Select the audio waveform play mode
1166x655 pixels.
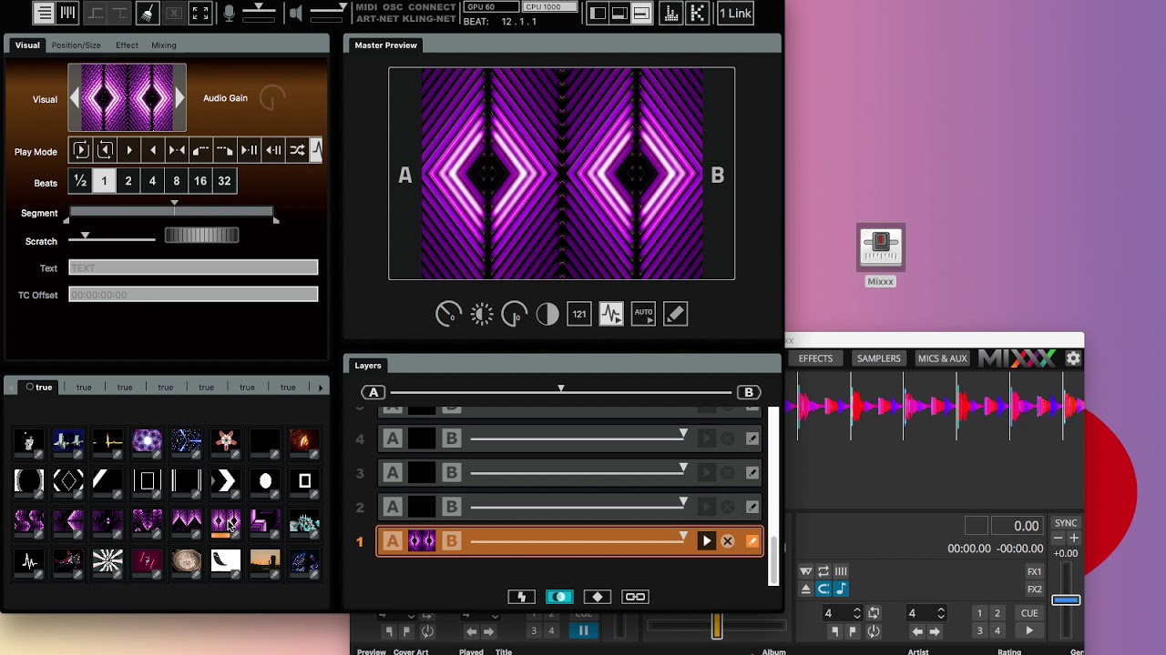pos(316,150)
